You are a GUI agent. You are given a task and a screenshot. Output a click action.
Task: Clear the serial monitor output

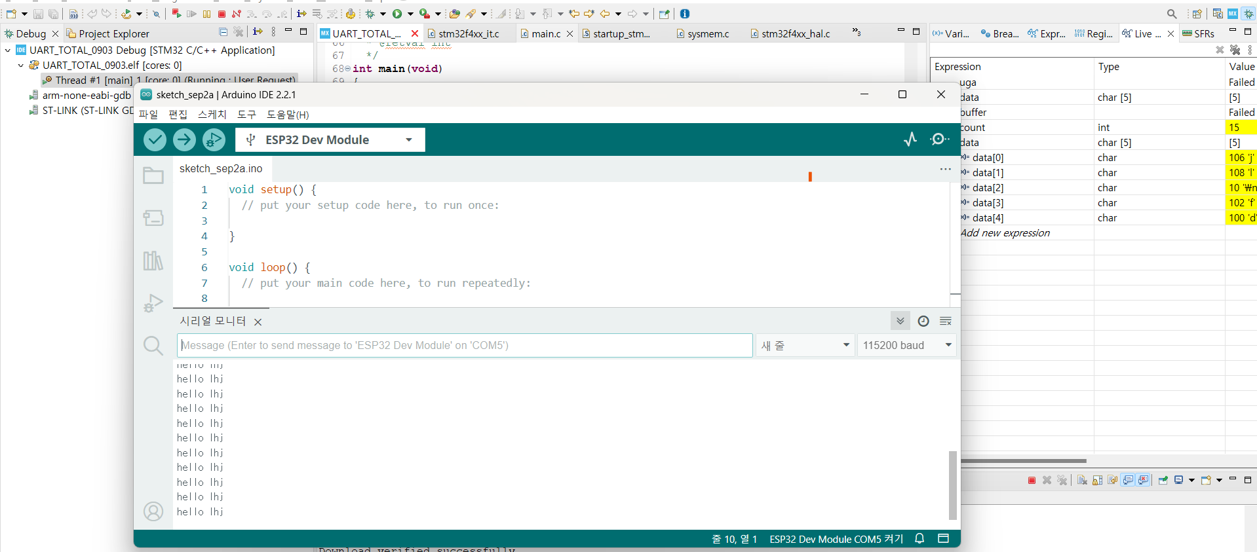coord(946,321)
